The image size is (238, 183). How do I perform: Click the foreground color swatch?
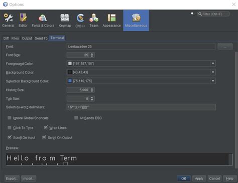(70, 63)
